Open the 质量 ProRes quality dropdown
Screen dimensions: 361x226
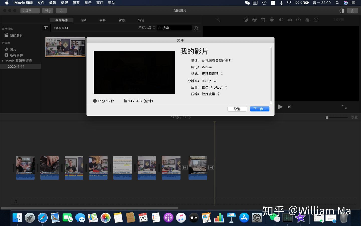[226, 87]
